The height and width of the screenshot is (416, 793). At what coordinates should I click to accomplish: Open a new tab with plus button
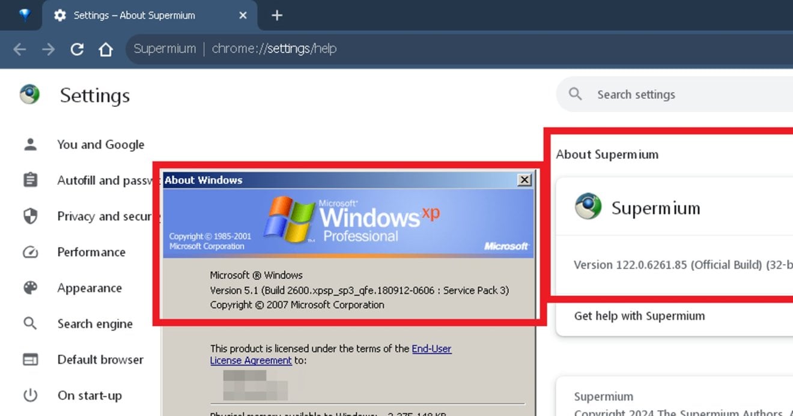tap(277, 16)
